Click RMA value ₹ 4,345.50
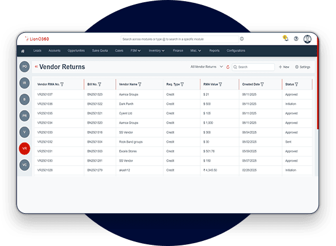Screen dimensions: 336x246 (x=210, y=170)
